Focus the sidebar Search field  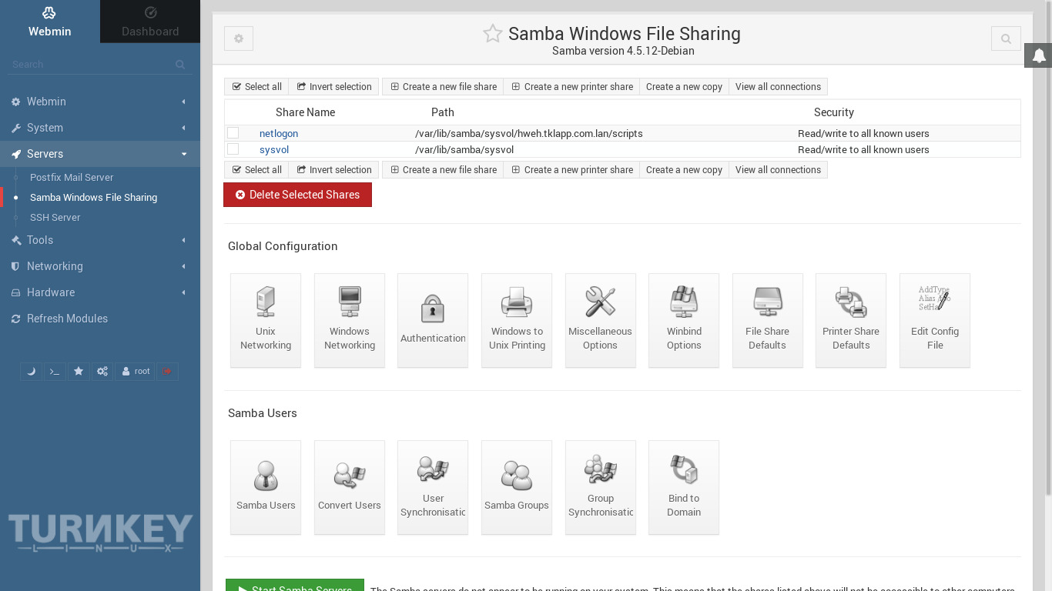coord(92,65)
